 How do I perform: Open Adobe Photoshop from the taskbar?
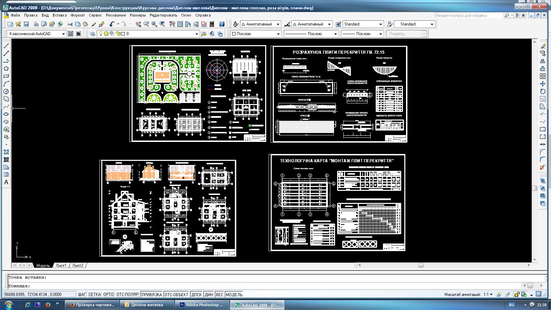click(x=202, y=305)
